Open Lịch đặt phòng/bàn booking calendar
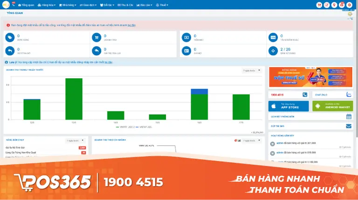This screenshot has height=200, width=358. tap(310, 117)
